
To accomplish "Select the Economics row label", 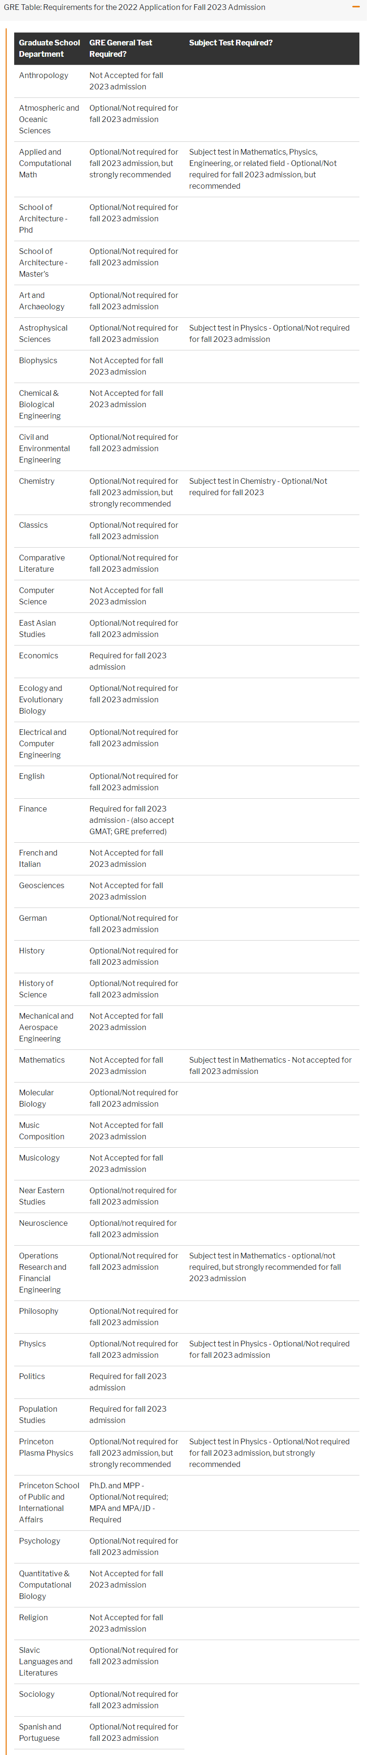I will (39, 656).
